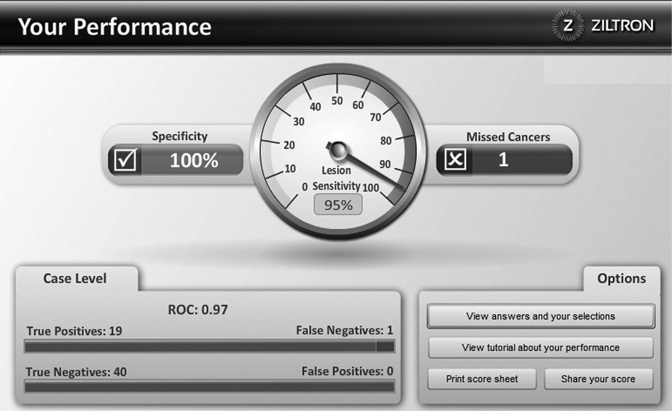Click the Missed Cancers X icon
The width and height of the screenshot is (672, 411).
coord(454,160)
